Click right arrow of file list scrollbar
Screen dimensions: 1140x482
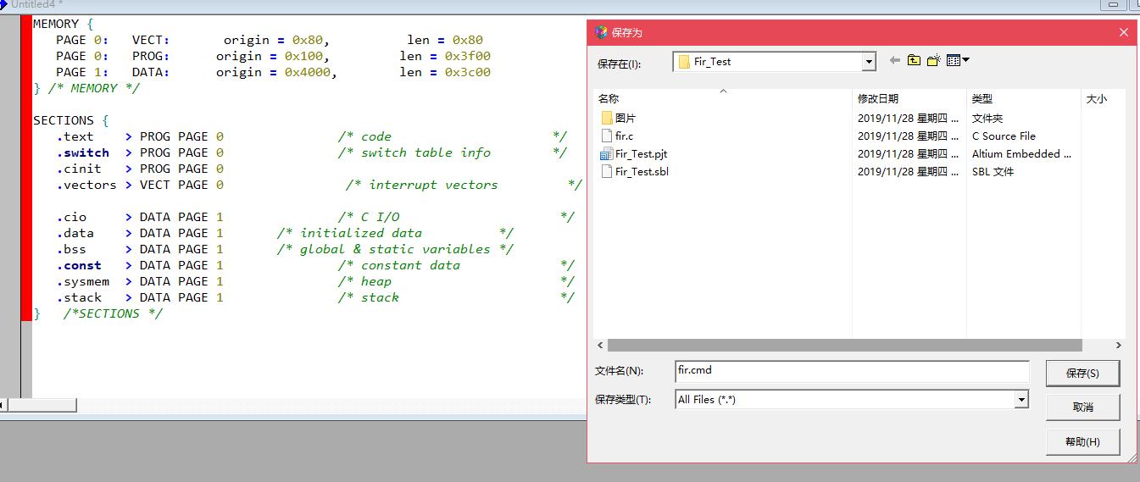click(1118, 346)
